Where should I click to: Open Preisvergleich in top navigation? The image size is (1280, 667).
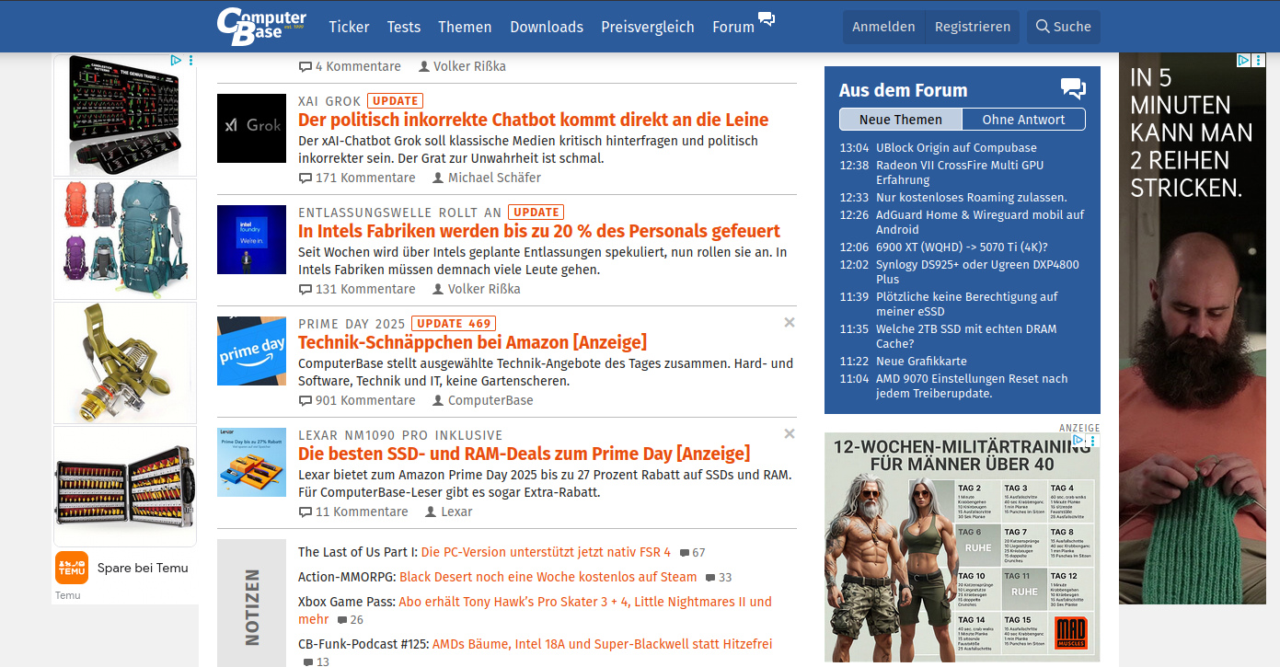(x=648, y=27)
